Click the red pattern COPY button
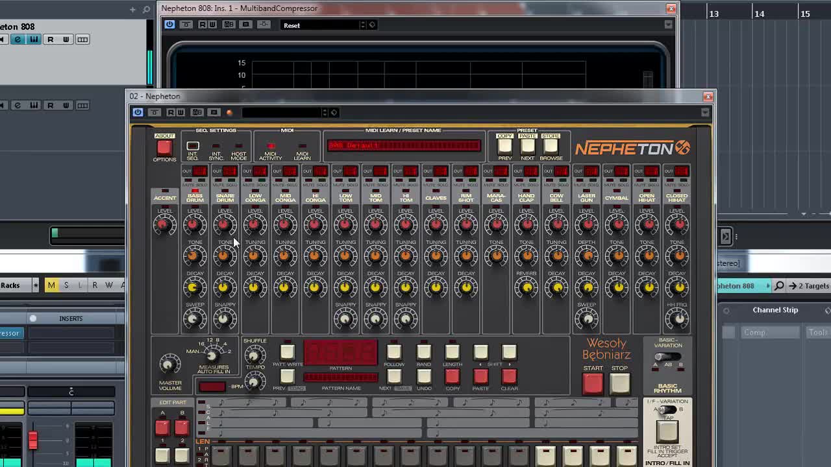This screenshot has width=831, height=467. 453,377
